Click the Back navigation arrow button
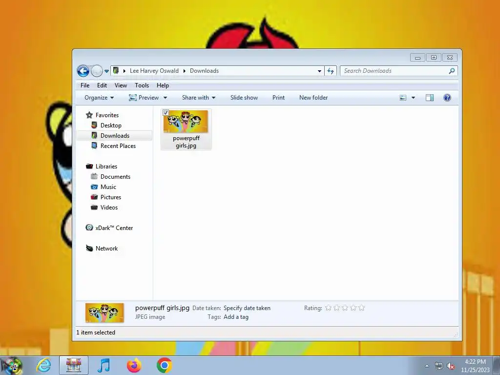The image size is (500, 375). pos(83,71)
